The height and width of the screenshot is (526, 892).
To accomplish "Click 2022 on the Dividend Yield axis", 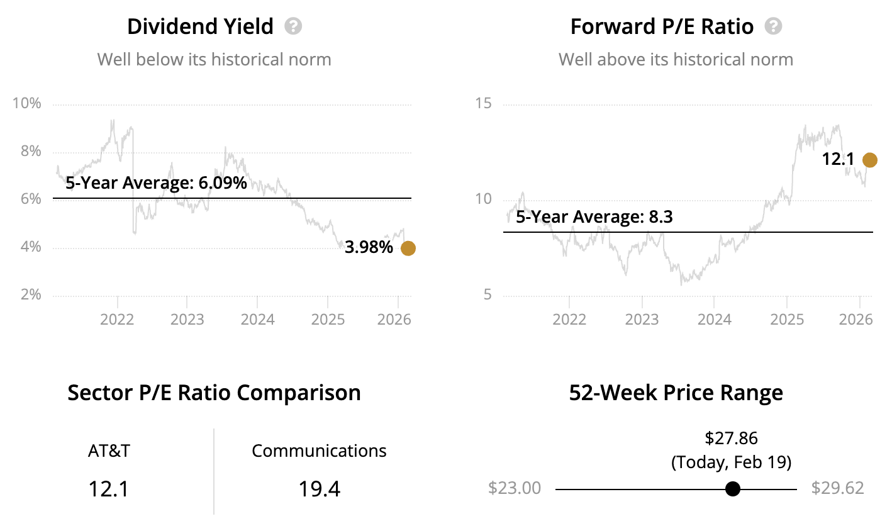I will point(117,319).
